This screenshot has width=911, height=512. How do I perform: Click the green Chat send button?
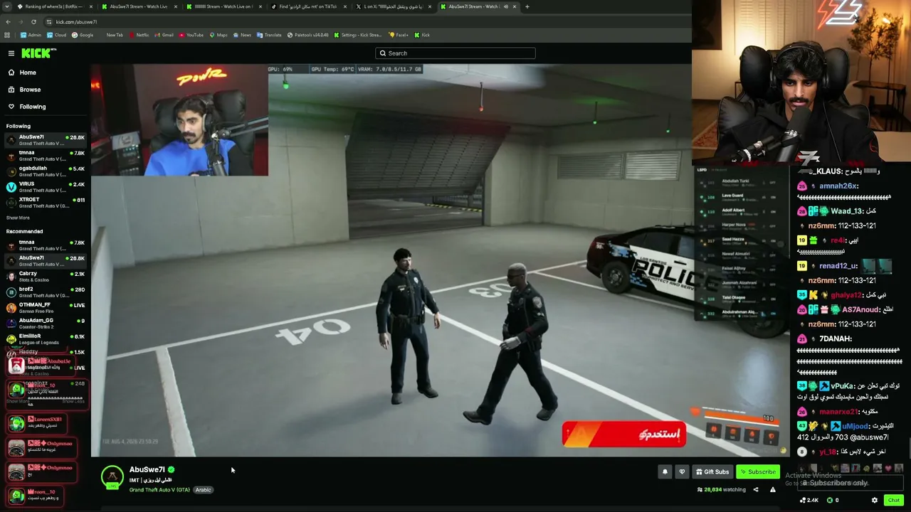pyautogui.click(x=894, y=500)
